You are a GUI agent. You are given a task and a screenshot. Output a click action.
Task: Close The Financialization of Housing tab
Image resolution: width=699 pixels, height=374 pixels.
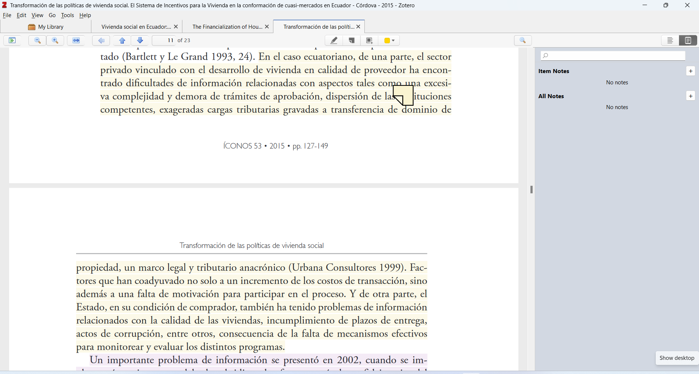click(267, 27)
